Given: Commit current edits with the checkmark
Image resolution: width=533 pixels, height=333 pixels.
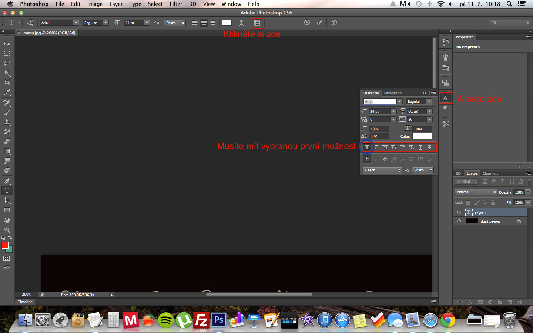Looking at the screenshot, I should point(319,23).
